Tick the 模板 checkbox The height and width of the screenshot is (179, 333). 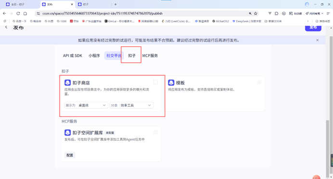click(x=259, y=82)
